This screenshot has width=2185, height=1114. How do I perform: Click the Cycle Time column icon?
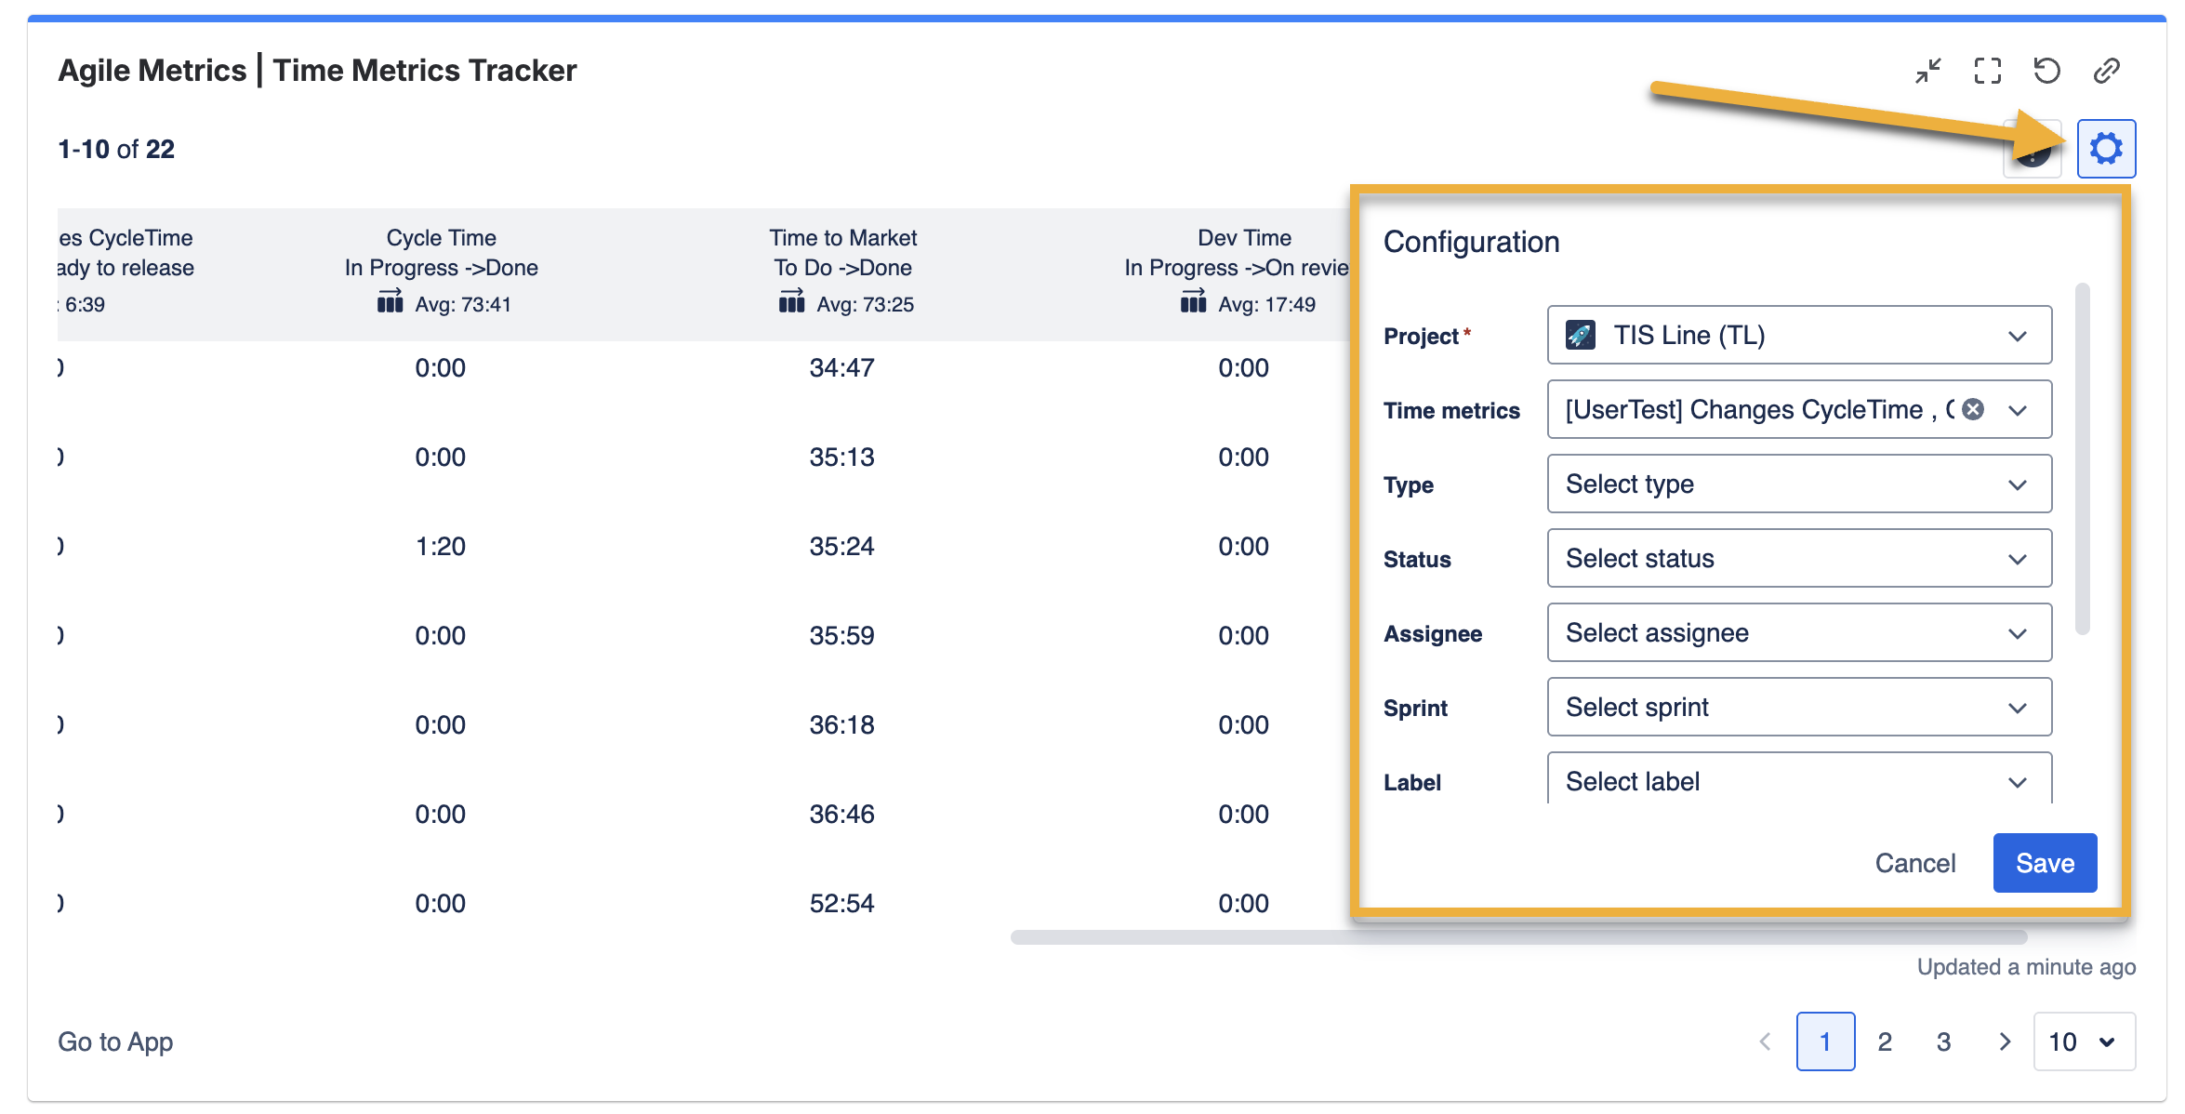391,302
